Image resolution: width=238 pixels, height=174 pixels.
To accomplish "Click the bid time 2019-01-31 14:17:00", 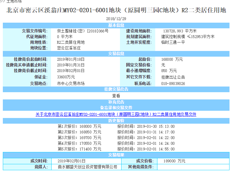I will click(x=156, y=132).
